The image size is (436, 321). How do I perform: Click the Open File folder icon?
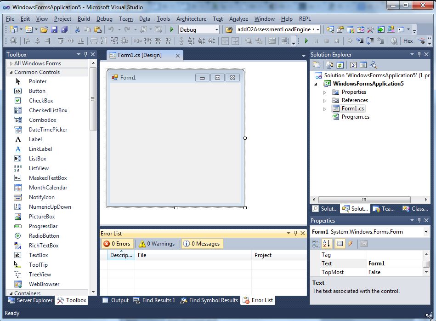tap(44, 29)
